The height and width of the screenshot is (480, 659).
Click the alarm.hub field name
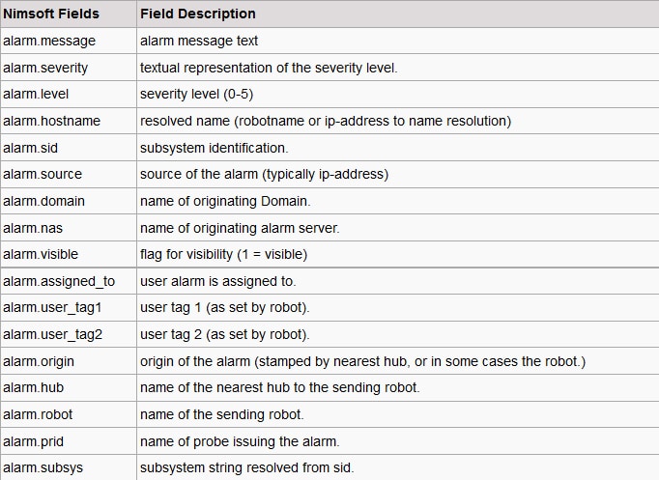(33, 387)
